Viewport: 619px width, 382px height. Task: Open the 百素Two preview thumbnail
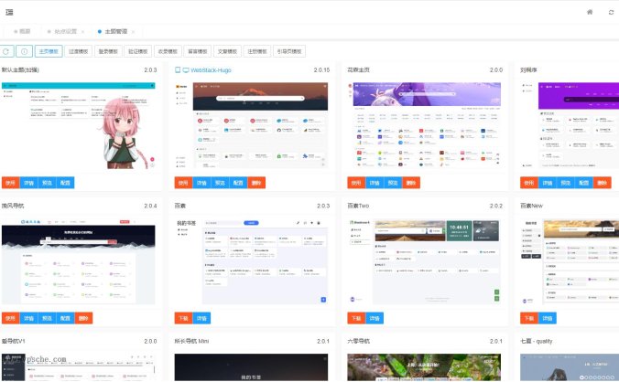coord(424,261)
